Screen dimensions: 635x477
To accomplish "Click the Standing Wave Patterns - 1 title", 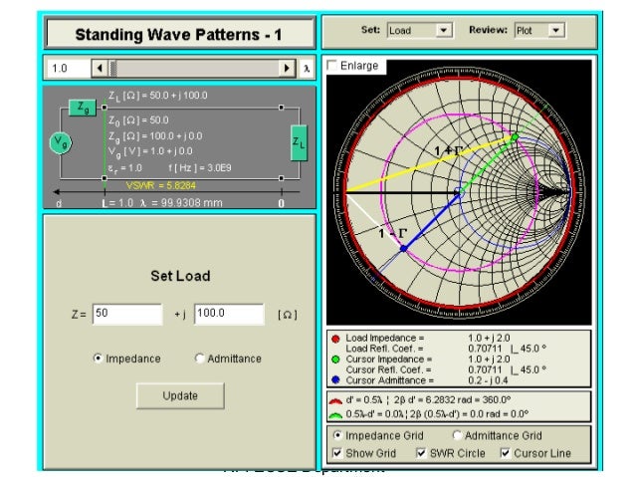I will pyautogui.click(x=178, y=35).
